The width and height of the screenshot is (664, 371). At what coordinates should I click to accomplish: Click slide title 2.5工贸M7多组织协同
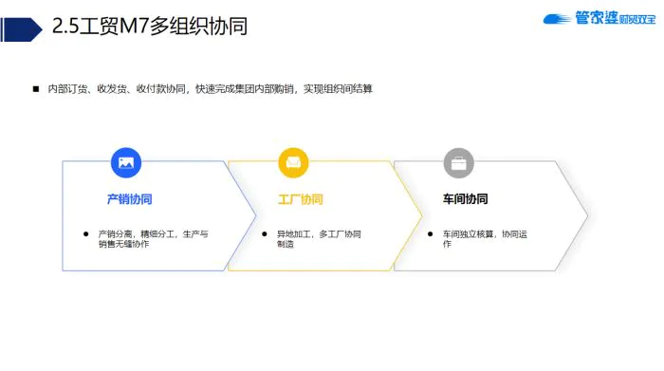coord(150,26)
